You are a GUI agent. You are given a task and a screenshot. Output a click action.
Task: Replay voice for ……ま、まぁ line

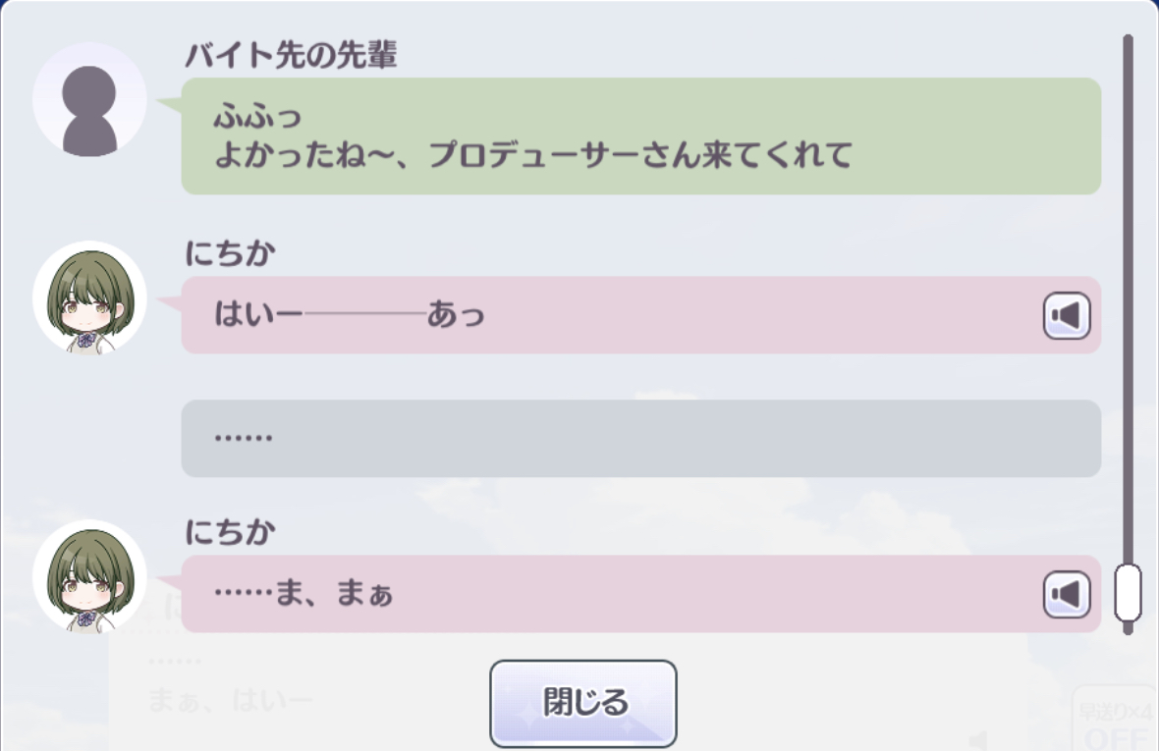pos(1066,595)
